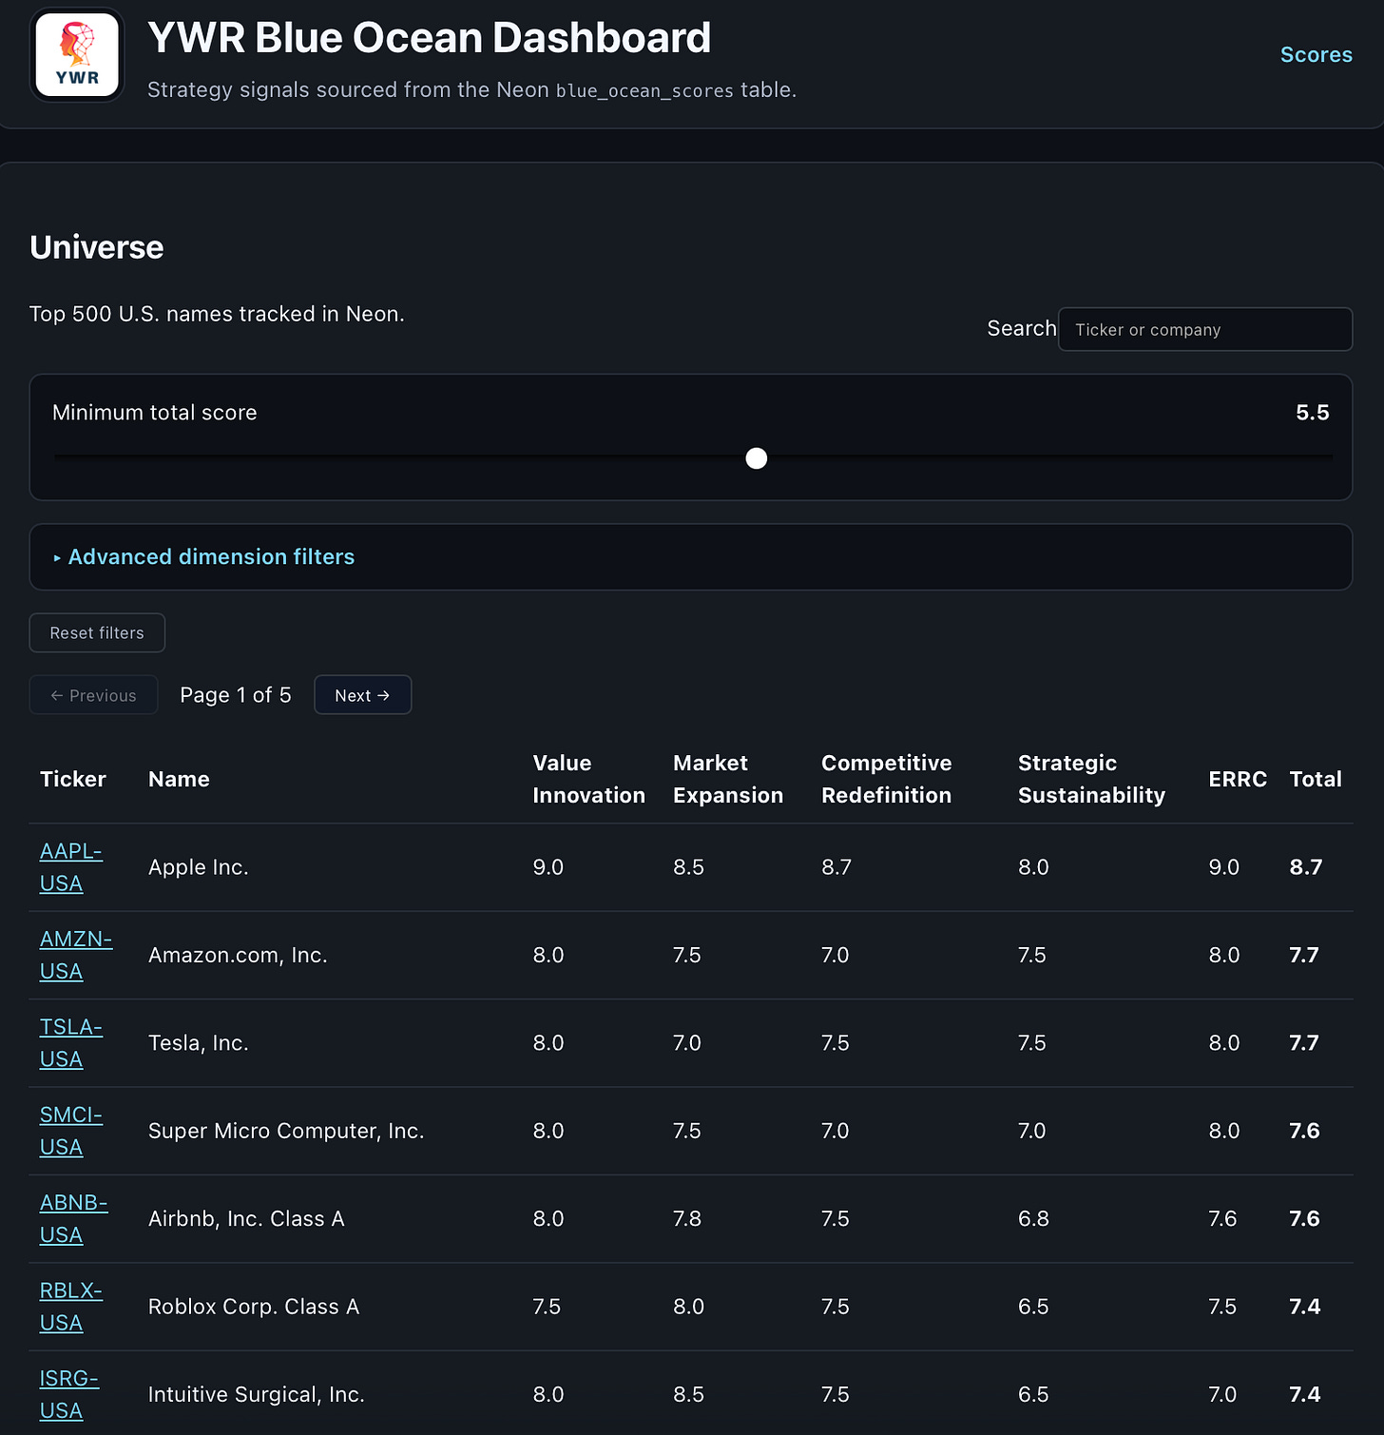Open the AMZN-USA ticker link
The height and width of the screenshot is (1435, 1384).
[x=76, y=955]
